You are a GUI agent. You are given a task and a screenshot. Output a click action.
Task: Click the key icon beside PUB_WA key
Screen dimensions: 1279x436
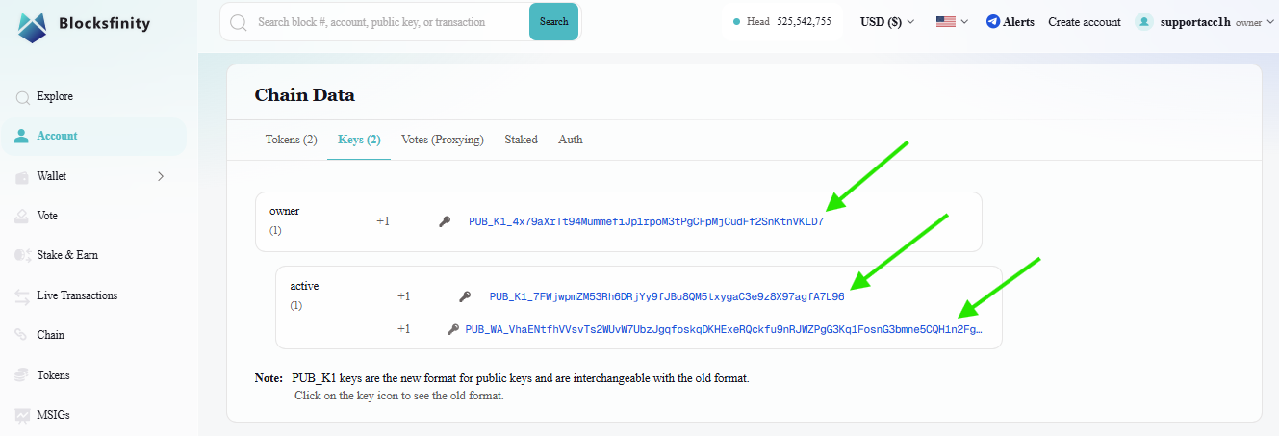point(453,329)
